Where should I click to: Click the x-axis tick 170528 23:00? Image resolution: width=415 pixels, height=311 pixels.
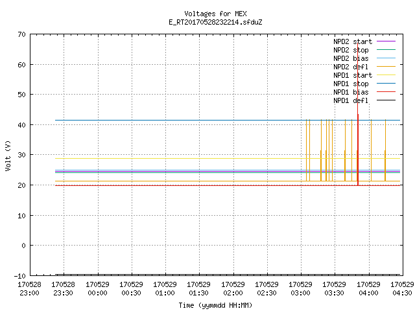[29, 289]
